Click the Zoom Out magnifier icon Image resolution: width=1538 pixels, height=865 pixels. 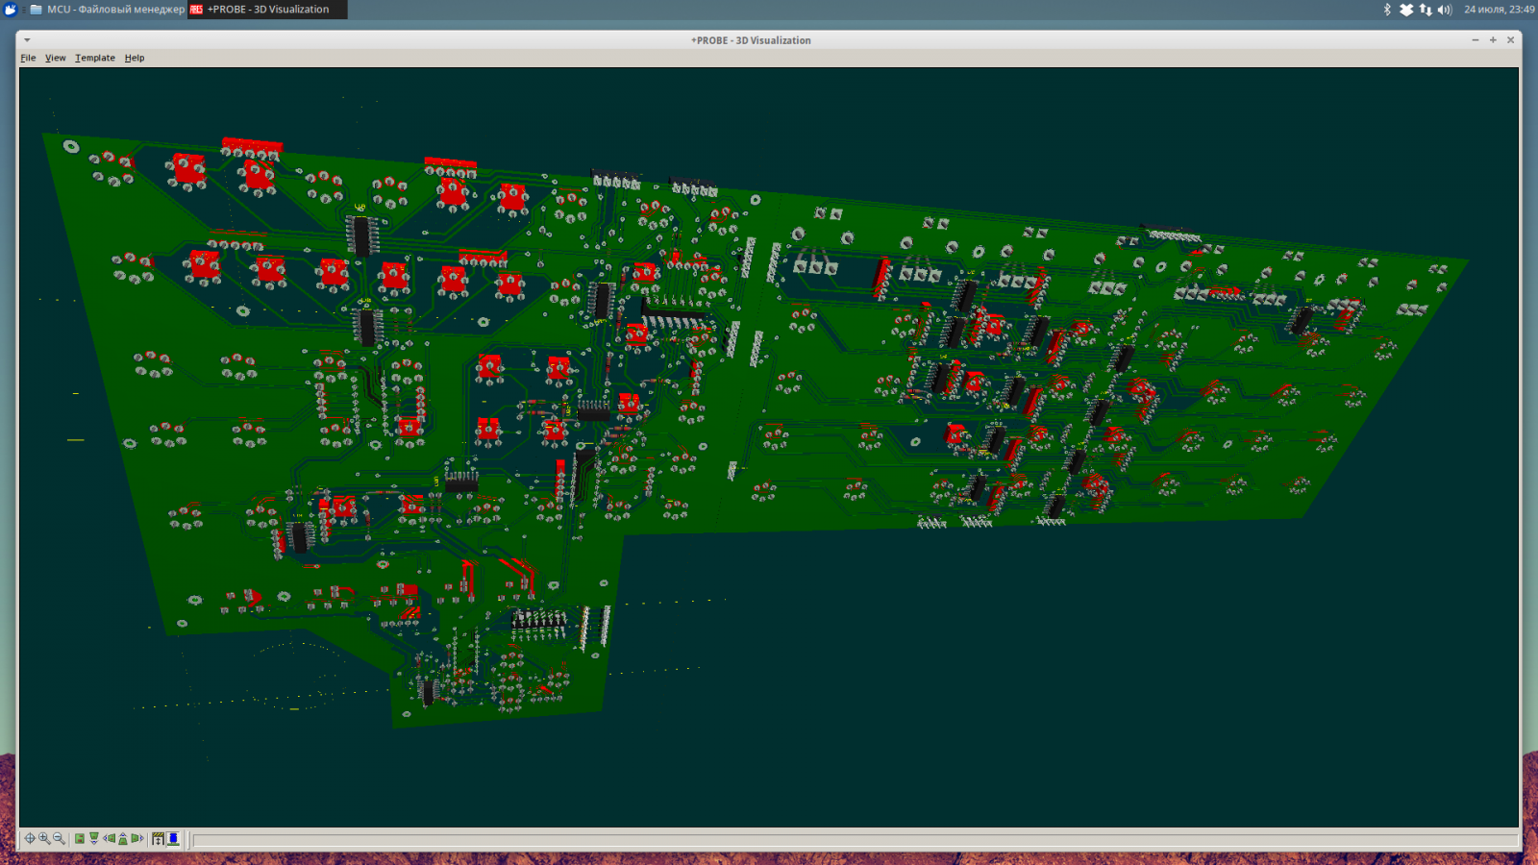(x=59, y=838)
